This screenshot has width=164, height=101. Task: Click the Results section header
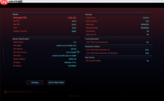point(15,14)
